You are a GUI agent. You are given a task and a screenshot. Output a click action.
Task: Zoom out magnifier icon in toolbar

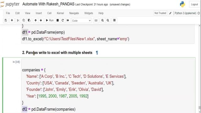click(108, 20)
